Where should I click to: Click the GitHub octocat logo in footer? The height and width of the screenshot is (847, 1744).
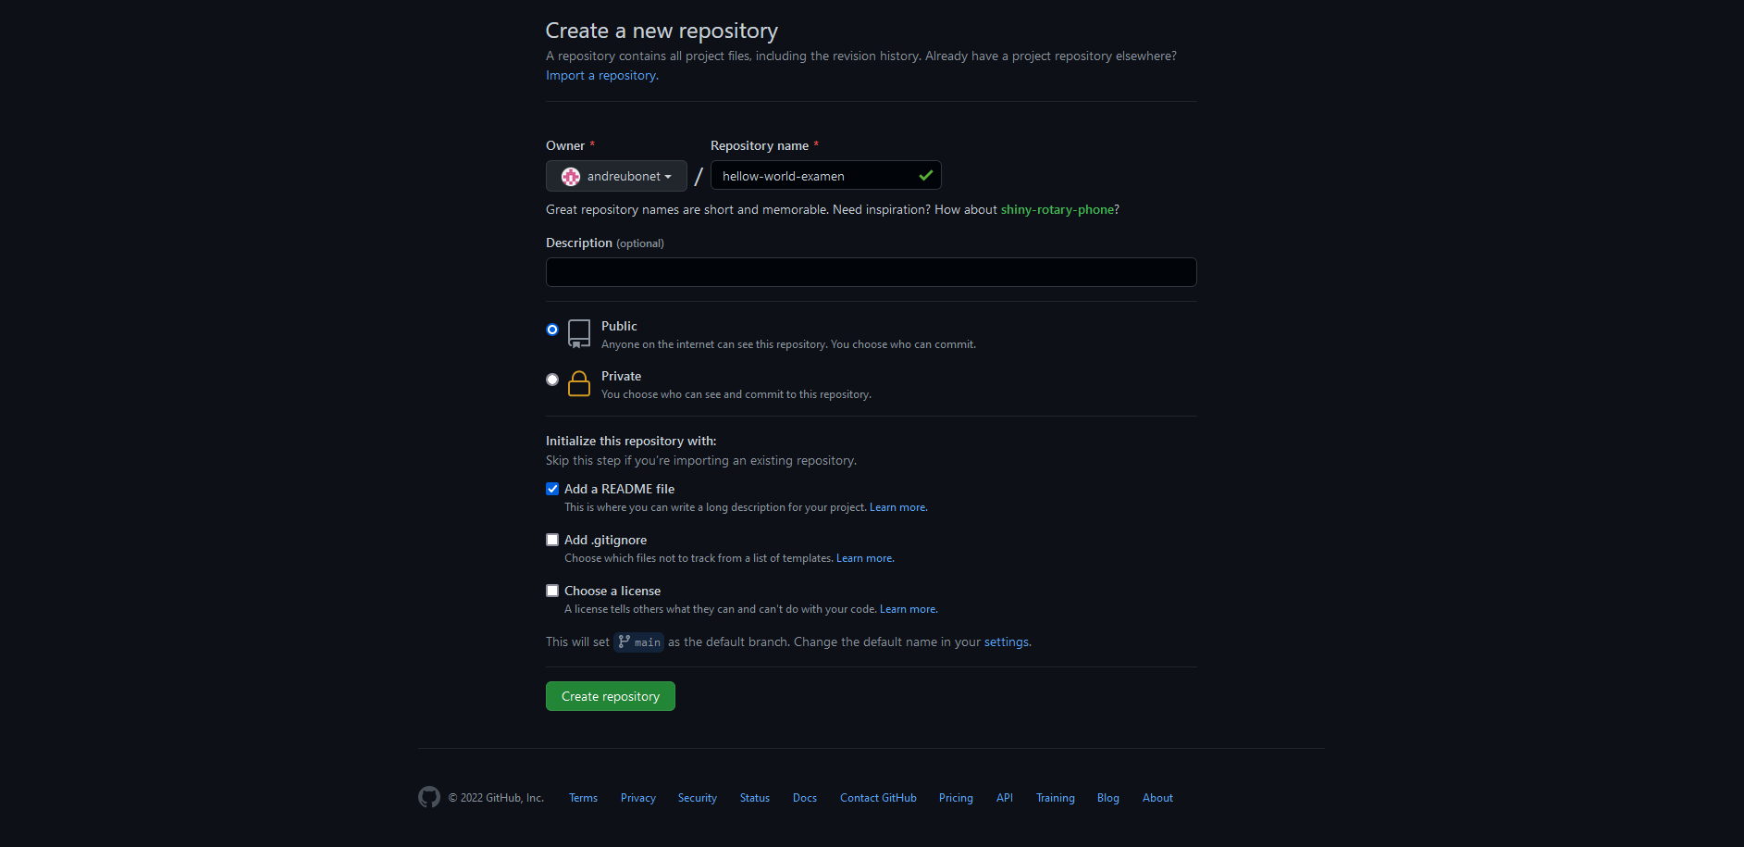click(429, 797)
